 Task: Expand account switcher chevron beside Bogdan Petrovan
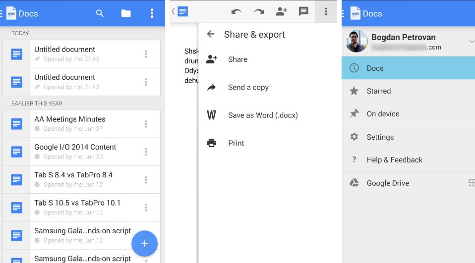tap(472, 42)
